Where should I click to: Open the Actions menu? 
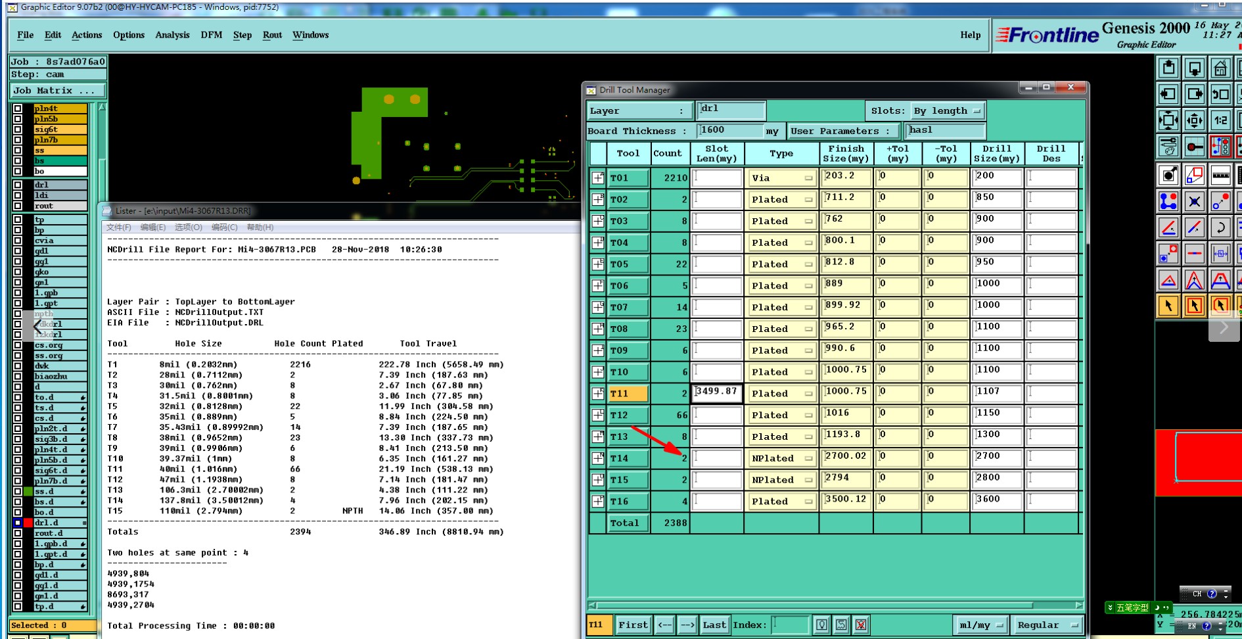coord(87,35)
